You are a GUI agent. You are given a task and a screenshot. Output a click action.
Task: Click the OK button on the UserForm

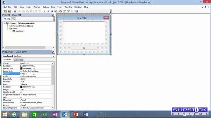[84, 48]
